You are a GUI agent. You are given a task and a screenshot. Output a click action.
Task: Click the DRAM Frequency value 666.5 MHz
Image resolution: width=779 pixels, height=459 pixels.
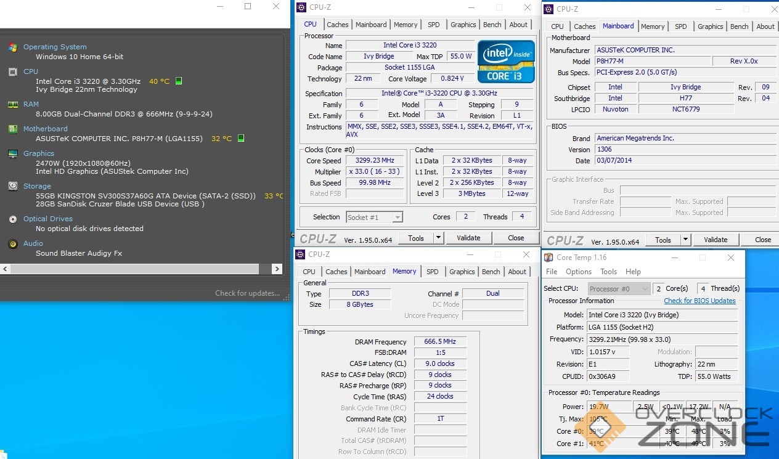(x=440, y=342)
